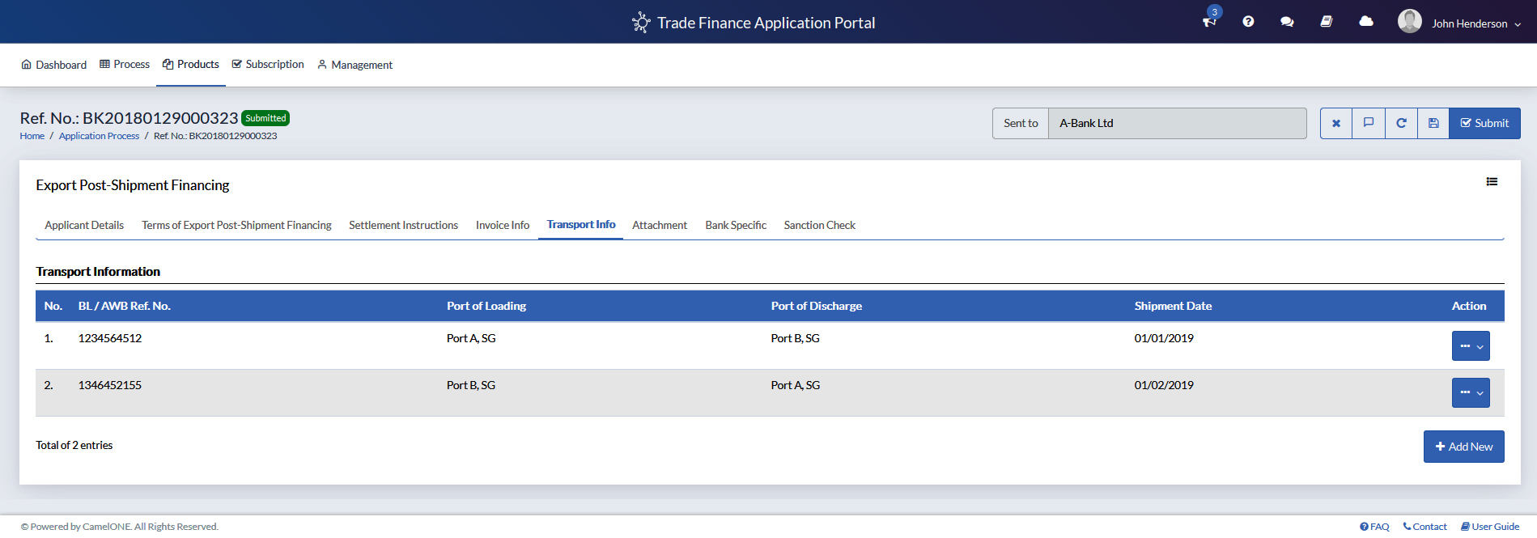This screenshot has width=1537, height=538.
Task: Click the X cancel icon button
Action: (1336, 123)
